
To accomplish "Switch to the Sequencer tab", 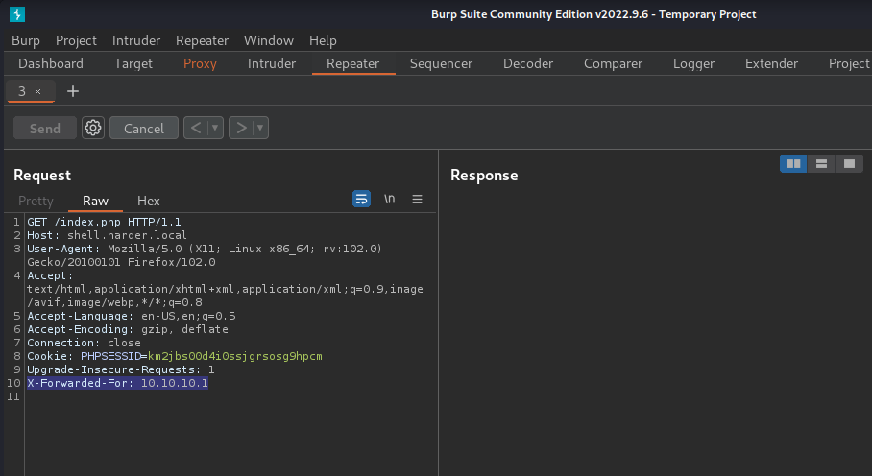I will [x=441, y=64].
